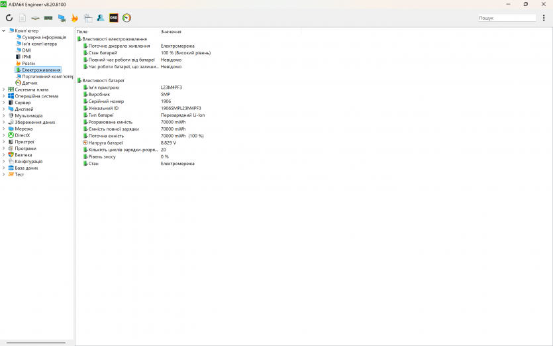Viewport: 553px width, 346px height.
Task: Collapse the Комп'ютер tree node
Action: click(4, 30)
